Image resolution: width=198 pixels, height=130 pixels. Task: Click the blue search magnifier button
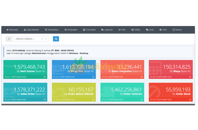pos(56,39)
